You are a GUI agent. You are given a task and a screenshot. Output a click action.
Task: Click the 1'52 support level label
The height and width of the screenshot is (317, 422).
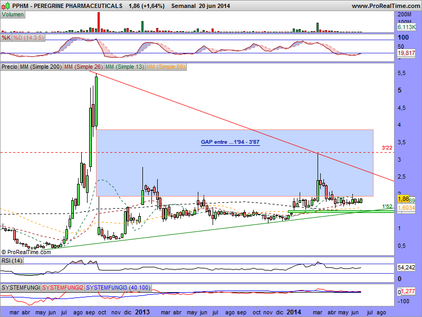(387, 207)
